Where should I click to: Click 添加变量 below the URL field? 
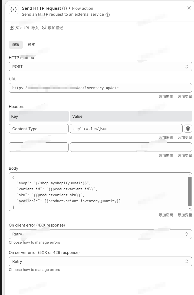(185, 97)
